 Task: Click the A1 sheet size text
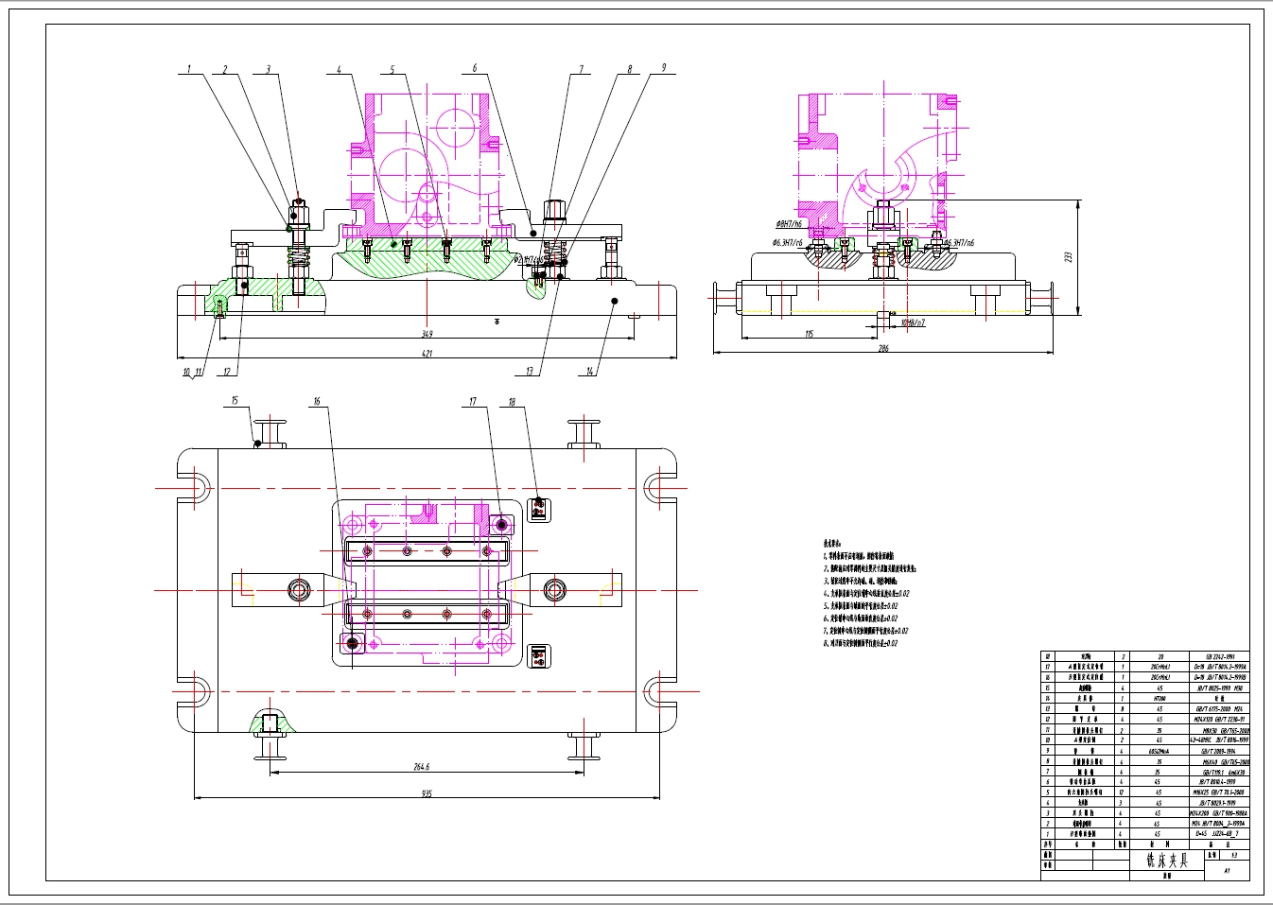click(1228, 870)
